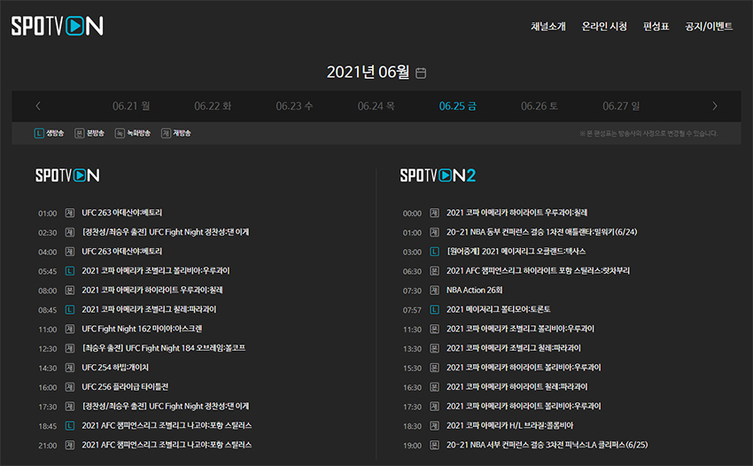
Task: Open the 공지/이벤트 menu
Action: [x=709, y=27]
